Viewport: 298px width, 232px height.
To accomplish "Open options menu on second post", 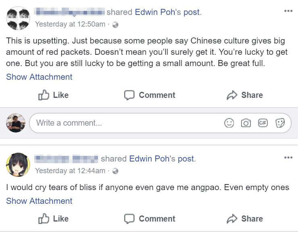I will [x=288, y=157].
